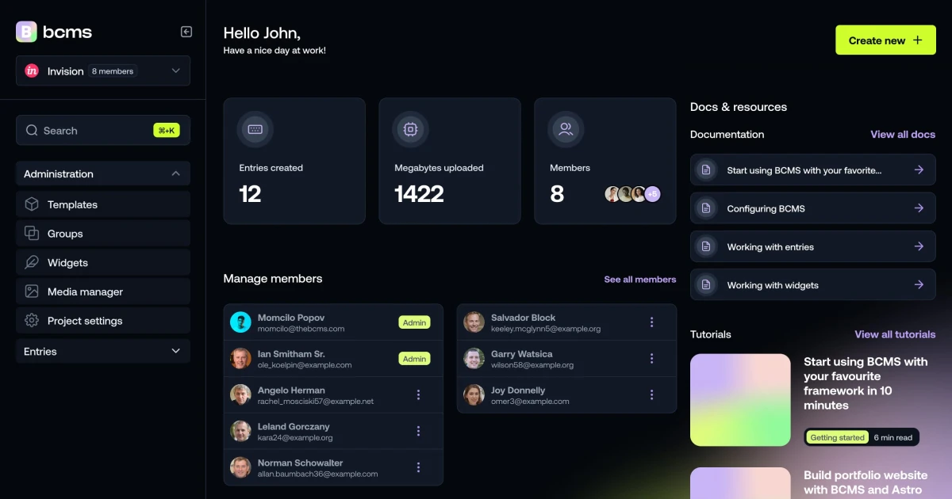Open the Invision workspace dropdown
The image size is (952, 499).
click(103, 70)
